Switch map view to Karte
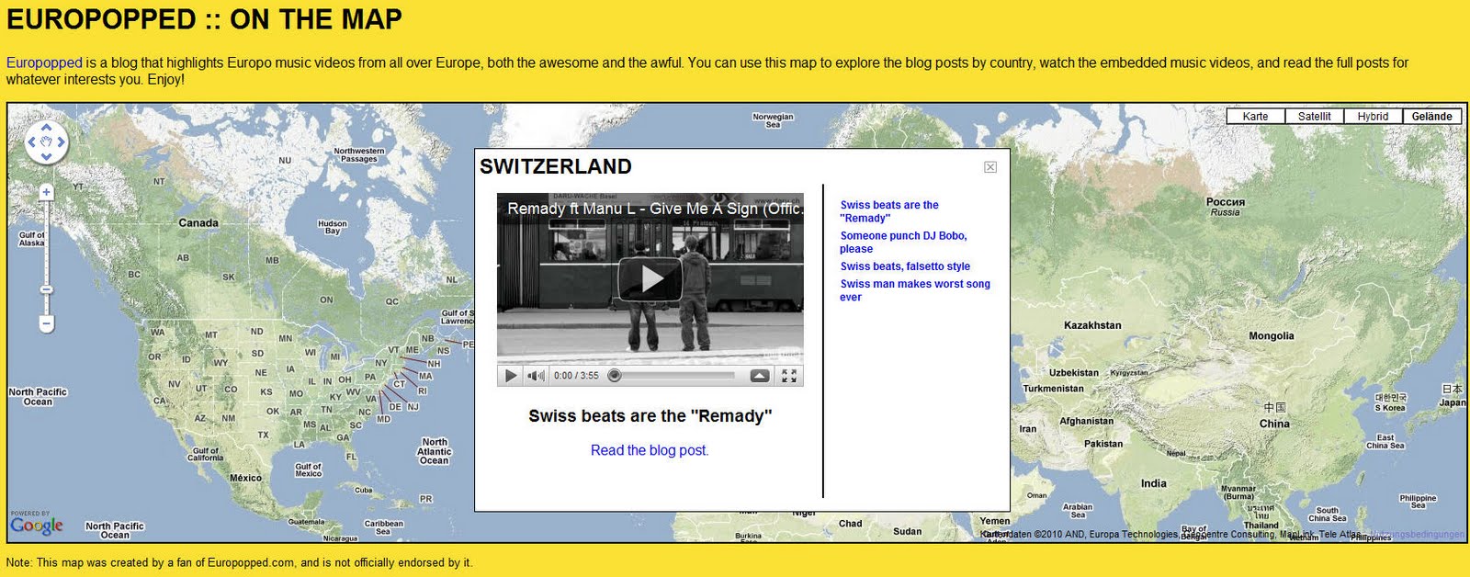The height and width of the screenshot is (577, 1470). pyautogui.click(x=1255, y=117)
